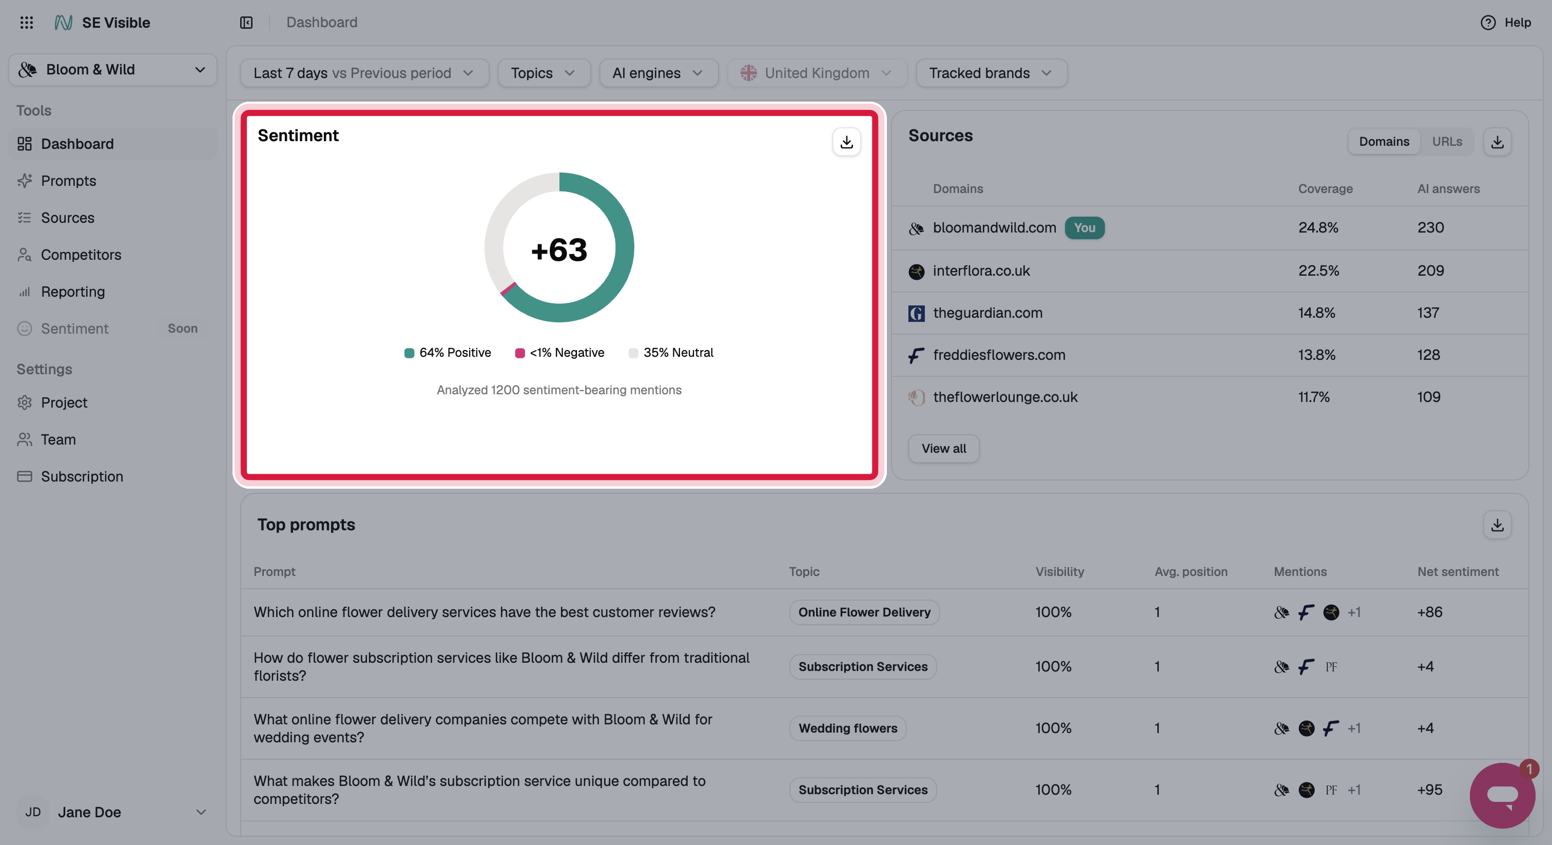Click the Guardian favicon in Sources
The image size is (1552, 845).
tap(917, 313)
